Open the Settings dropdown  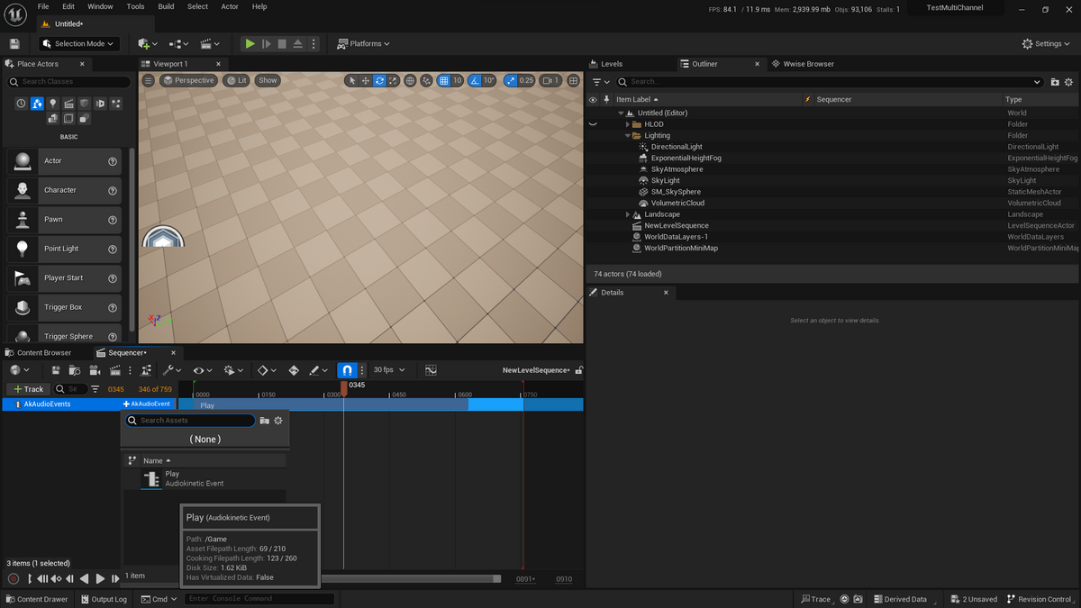1048,43
